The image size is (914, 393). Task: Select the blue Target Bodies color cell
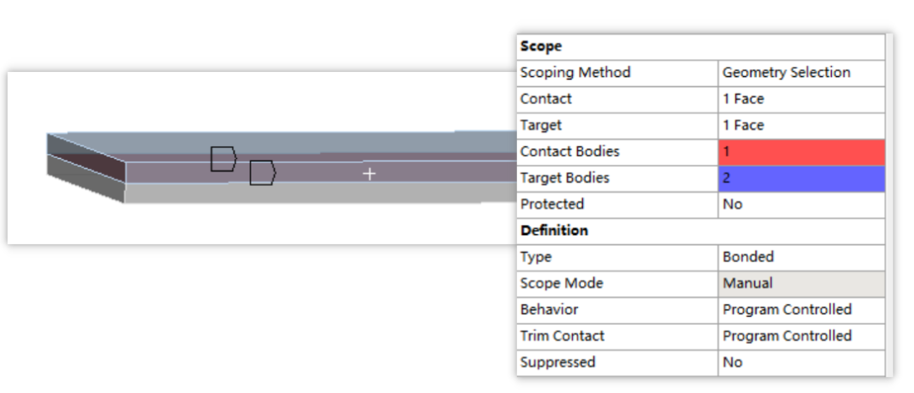click(x=801, y=178)
